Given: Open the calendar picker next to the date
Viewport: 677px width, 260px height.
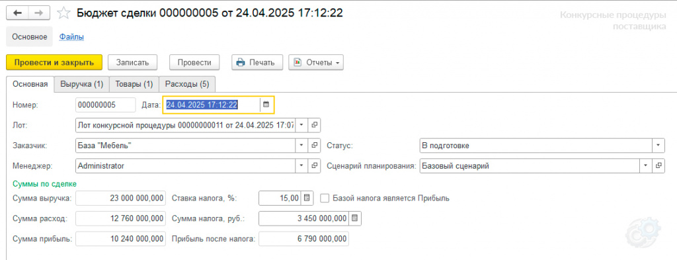Looking at the screenshot, I should click(x=266, y=105).
